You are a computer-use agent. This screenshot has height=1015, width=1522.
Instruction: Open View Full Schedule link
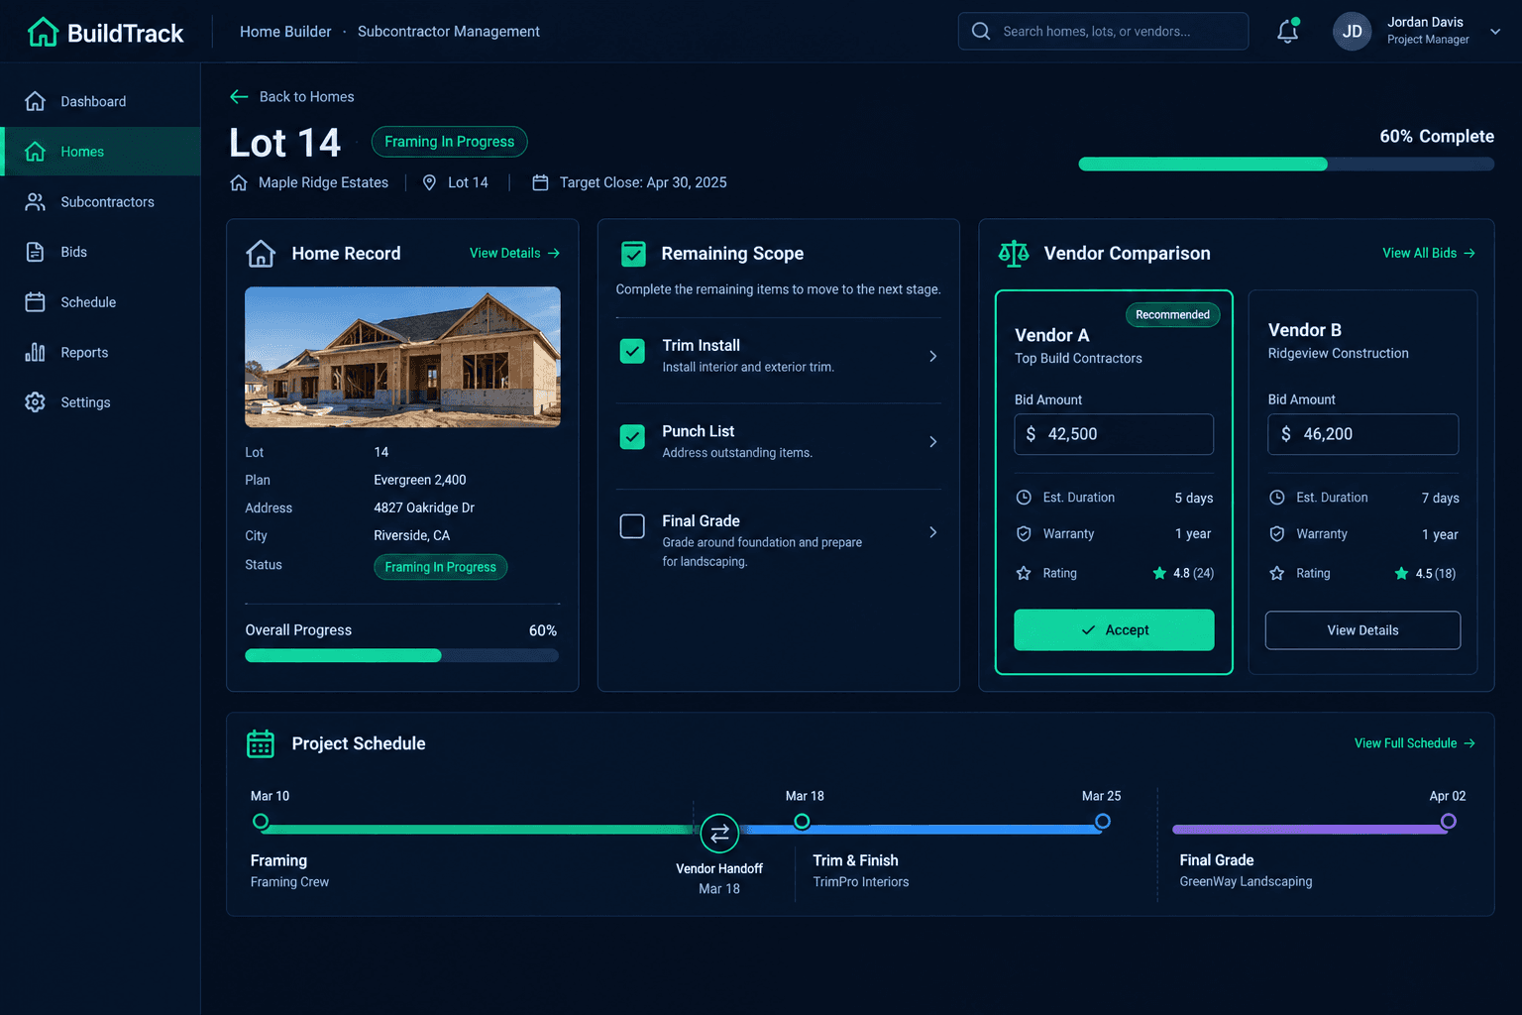[x=1415, y=742]
